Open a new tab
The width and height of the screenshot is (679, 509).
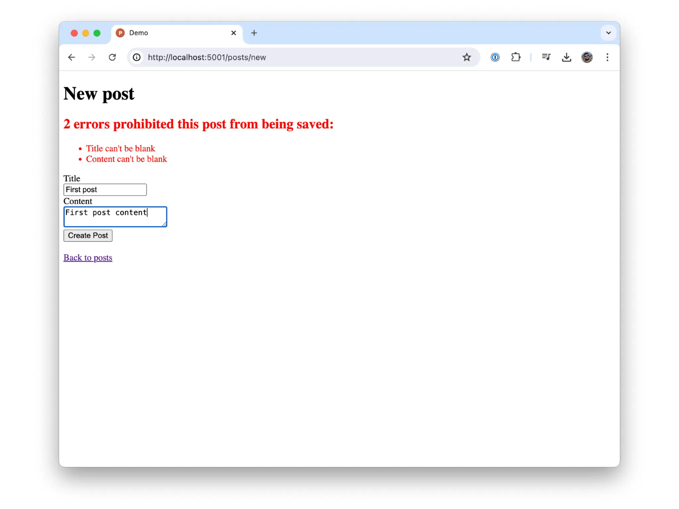pos(254,33)
